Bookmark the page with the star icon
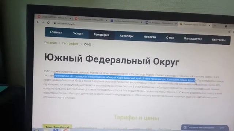Image resolution: width=234 pixels, height=131 pixels. [x=229, y=32]
